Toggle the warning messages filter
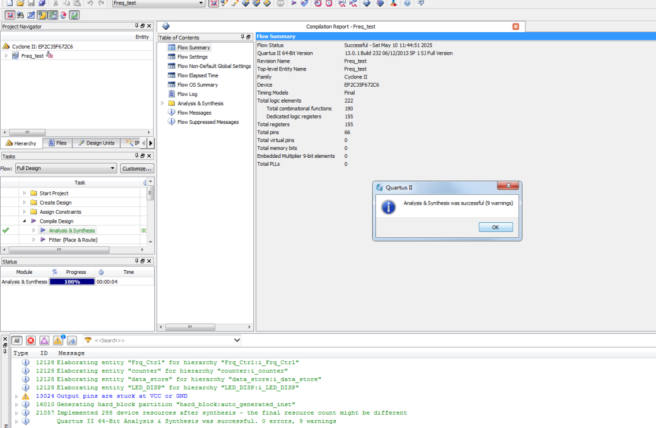This screenshot has width=656, height=428. coord(58,341)
